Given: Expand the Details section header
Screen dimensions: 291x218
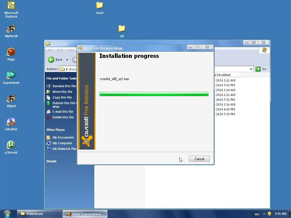Looking at the screenshot, I should [51, 161].
